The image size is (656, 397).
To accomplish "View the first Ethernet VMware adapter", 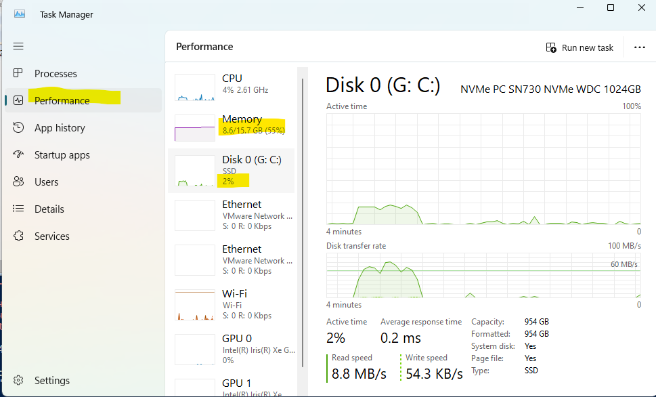I will click(x=234, y=215).
